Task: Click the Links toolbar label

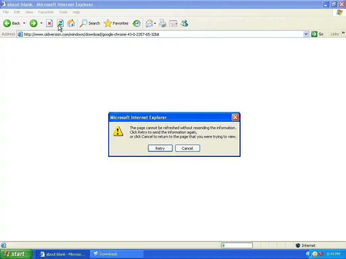Action: [x=335, y=34]
